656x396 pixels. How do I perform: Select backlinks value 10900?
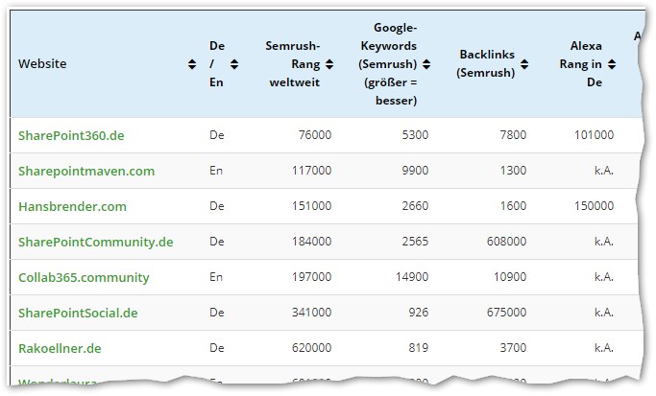510,277
